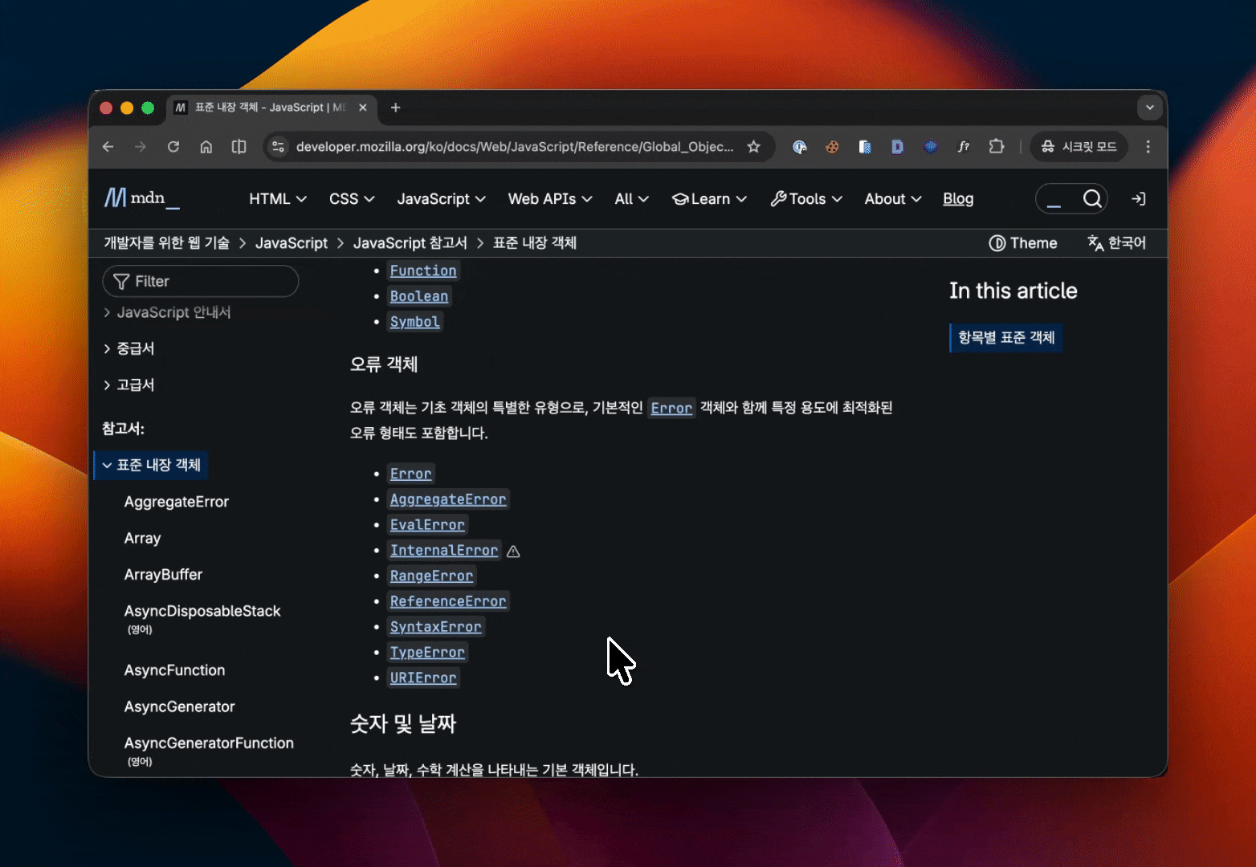Screen dimensions: 1256x867
Task: Open the Blog link
Action: 958,199
